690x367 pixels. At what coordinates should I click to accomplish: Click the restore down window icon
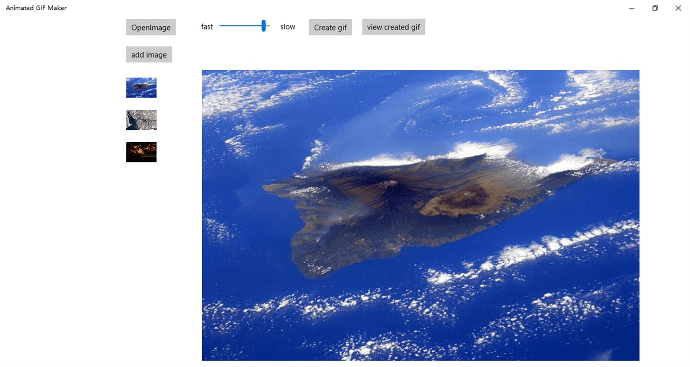click(x=654, y=8)
